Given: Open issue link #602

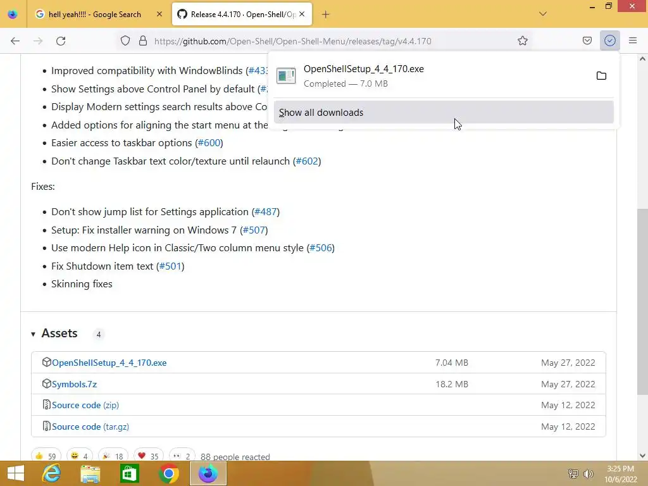Looking at the screenshot, I should [x=307, y=161].
